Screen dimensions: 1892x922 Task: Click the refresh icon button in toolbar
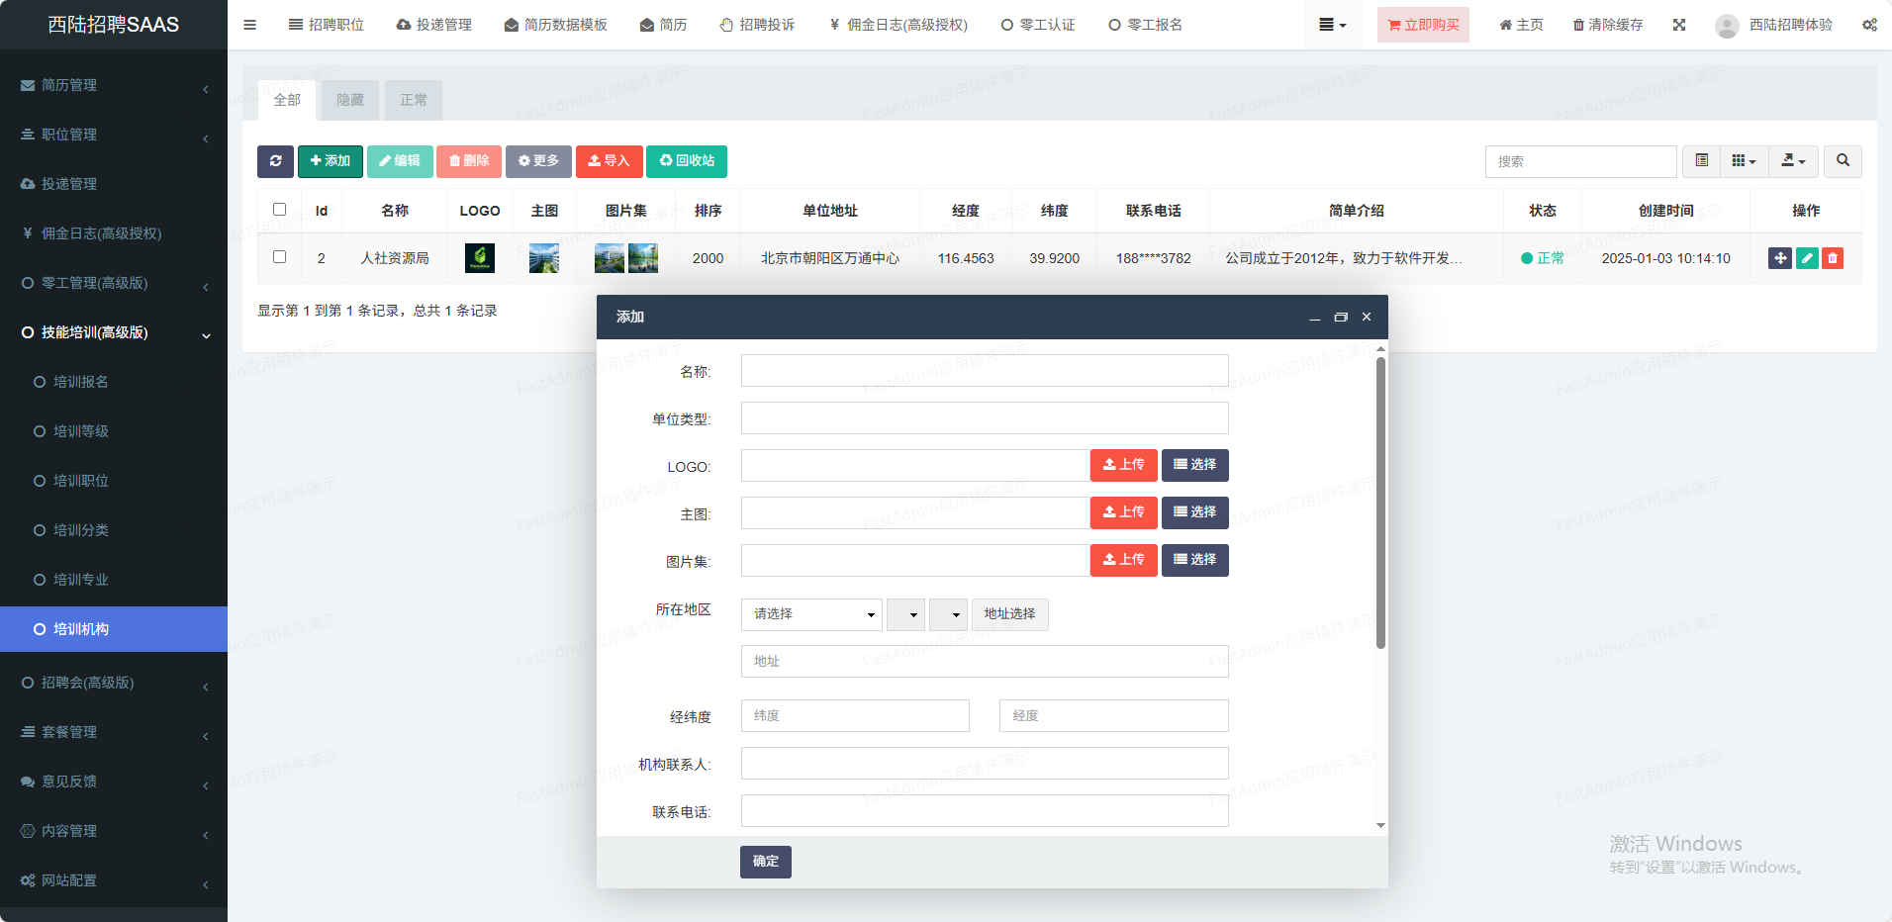[x=275, y=161]
